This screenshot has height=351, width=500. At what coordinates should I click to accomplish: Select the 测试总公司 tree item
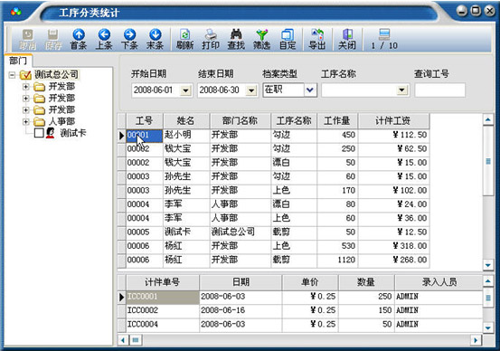coord(56,75)
